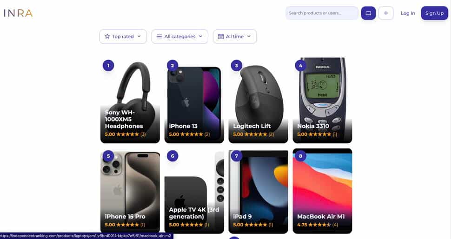Screen dimensions: 451x239
Task: Click rank badge number 1
Action: 108,66
